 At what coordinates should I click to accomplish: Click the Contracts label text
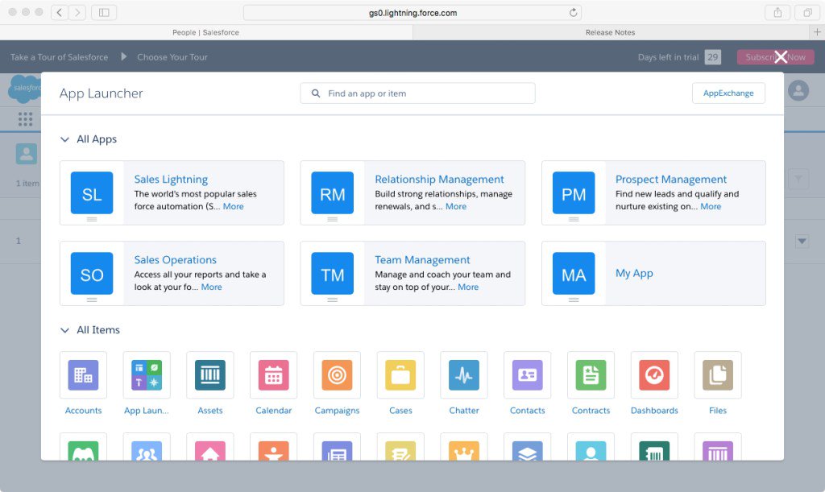(x=591, y=411)
